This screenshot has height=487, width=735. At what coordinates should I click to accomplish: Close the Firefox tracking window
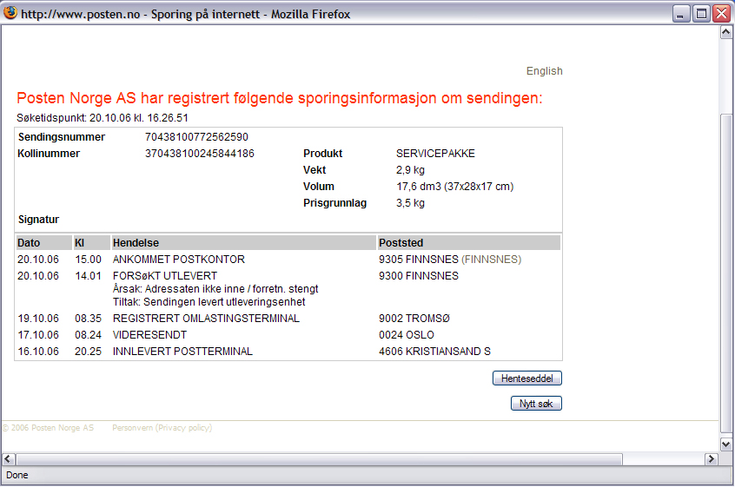[x=721, y=14]
